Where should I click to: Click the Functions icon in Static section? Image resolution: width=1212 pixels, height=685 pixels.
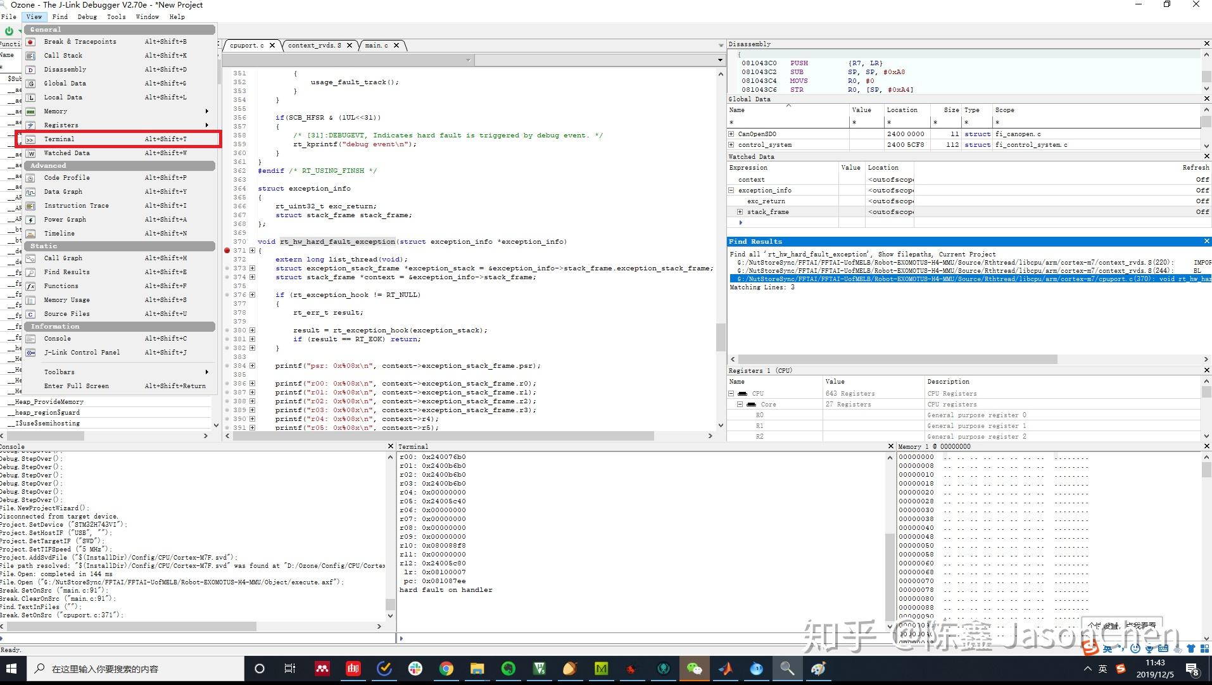[x=30, y=286]
